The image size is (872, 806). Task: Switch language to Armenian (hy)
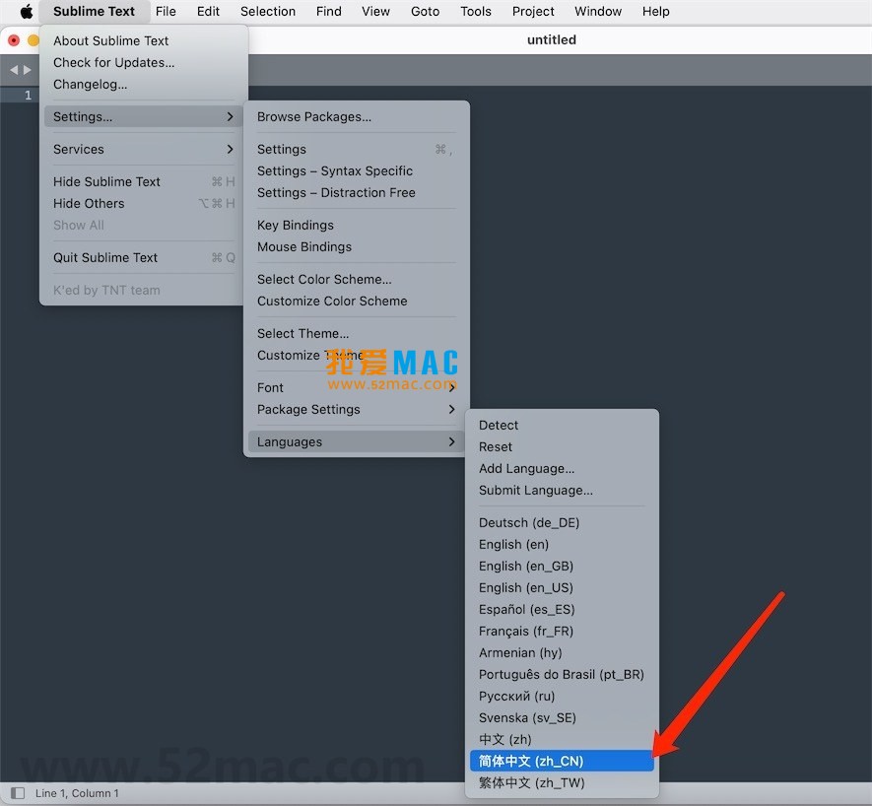[562, 653]
